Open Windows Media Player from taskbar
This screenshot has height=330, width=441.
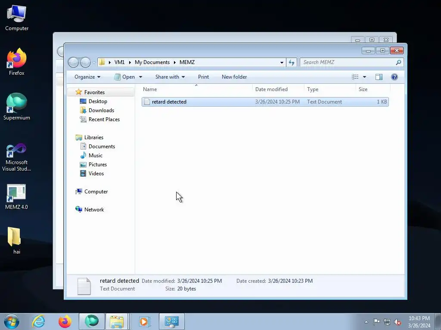[145, 321]
